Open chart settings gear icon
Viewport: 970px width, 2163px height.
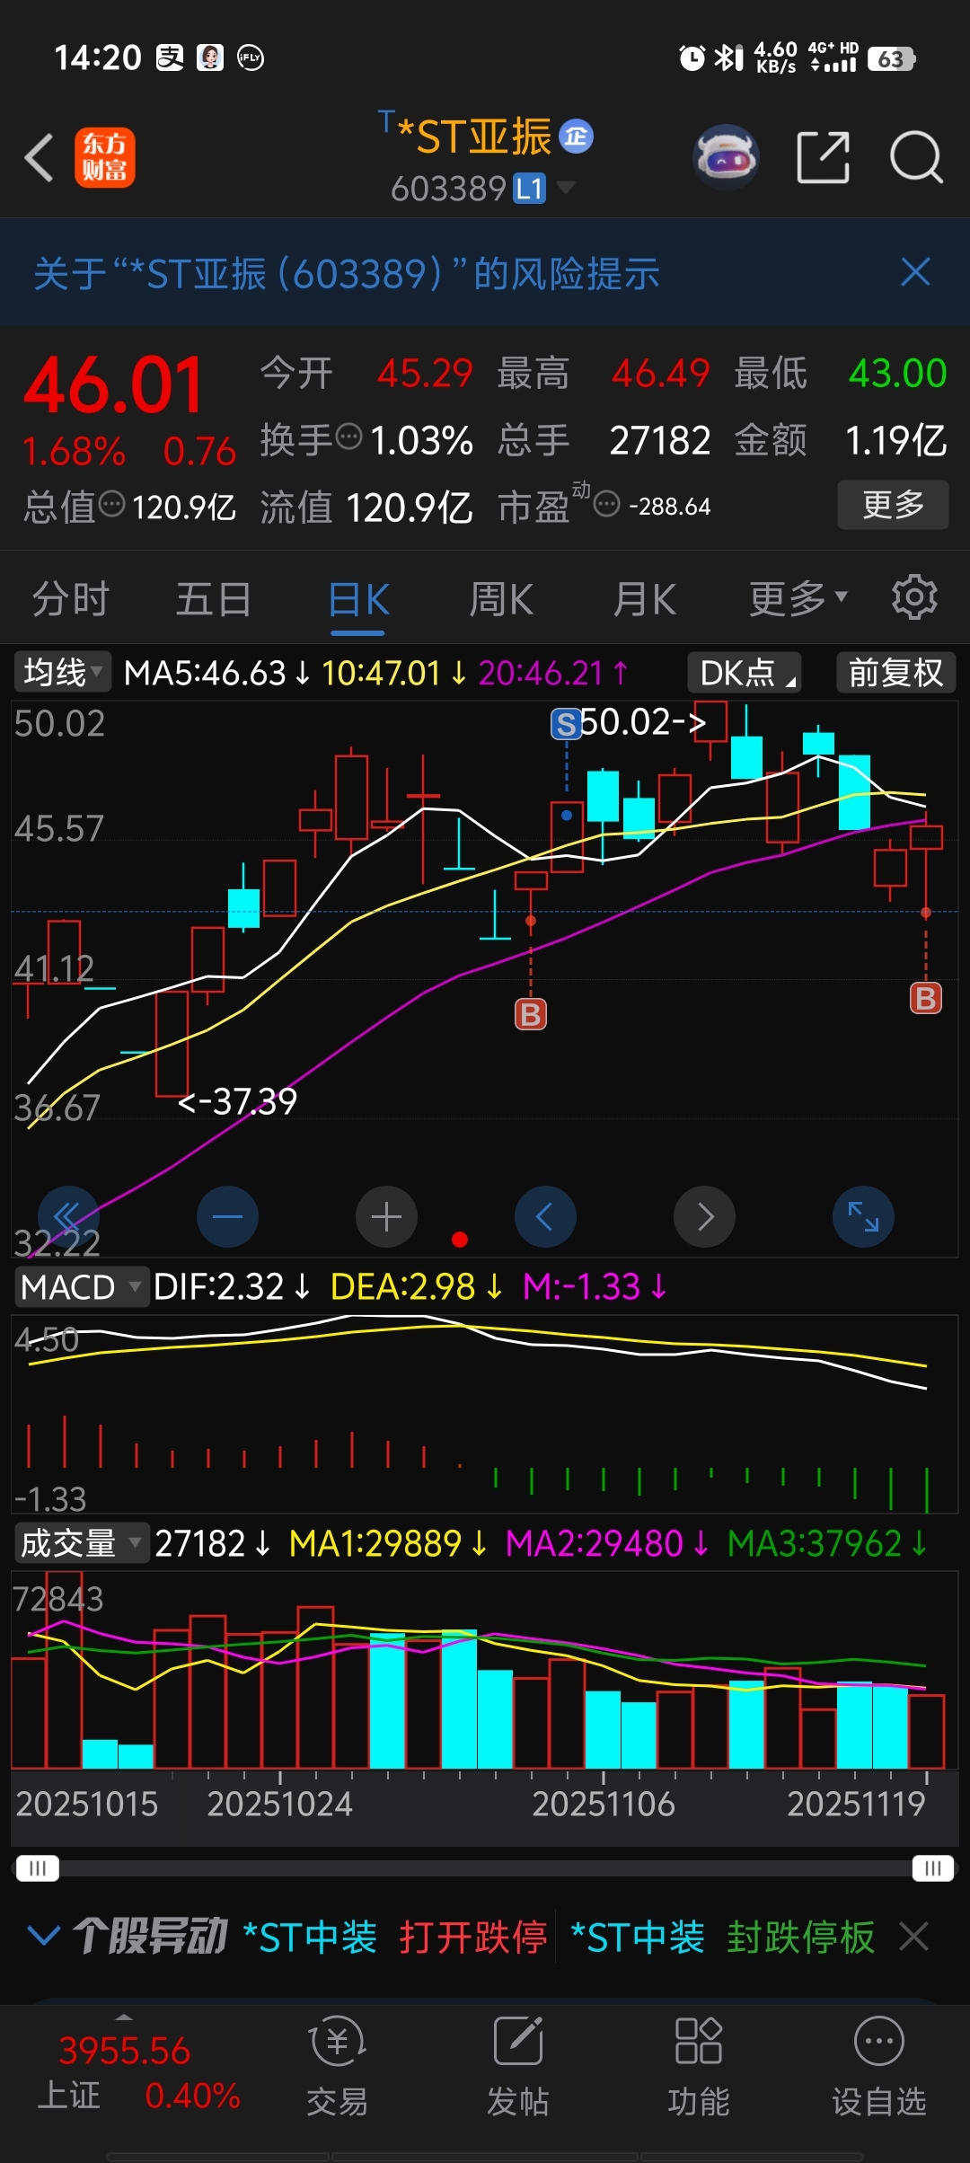pos(914,597)
